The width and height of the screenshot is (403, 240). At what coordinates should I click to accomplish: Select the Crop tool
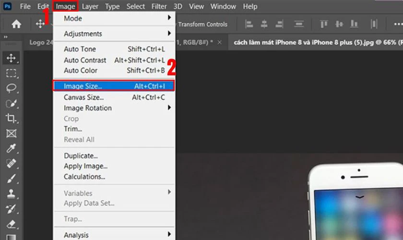[11, 119]
